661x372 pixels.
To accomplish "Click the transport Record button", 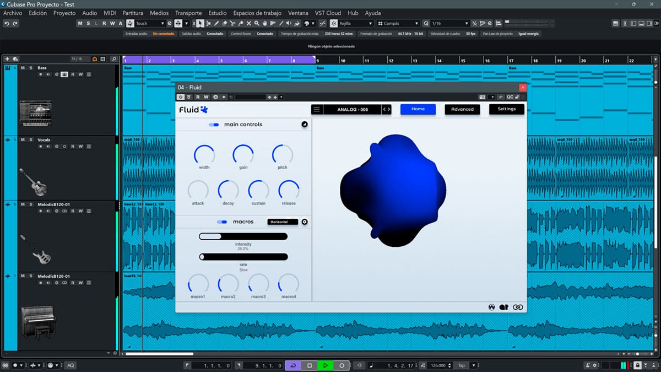I will tap(342, 365).
